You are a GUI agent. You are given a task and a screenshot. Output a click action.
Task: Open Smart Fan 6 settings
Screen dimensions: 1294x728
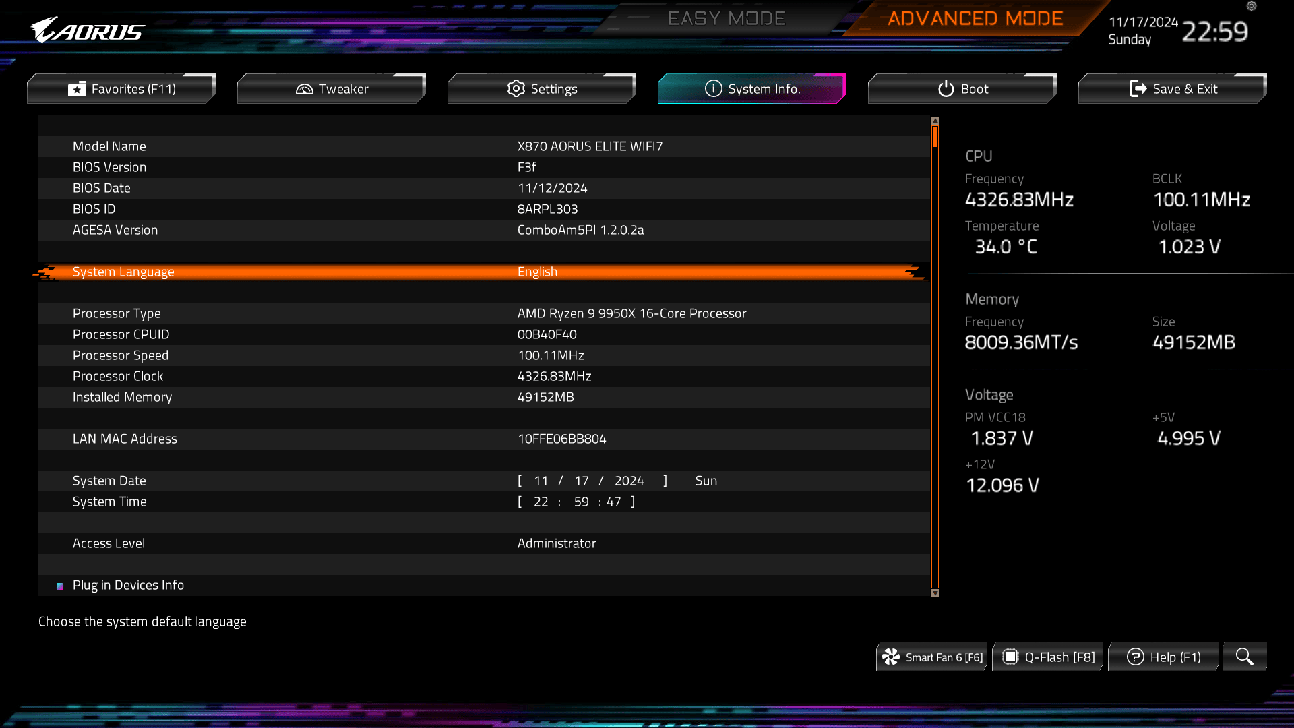point(931,657)
